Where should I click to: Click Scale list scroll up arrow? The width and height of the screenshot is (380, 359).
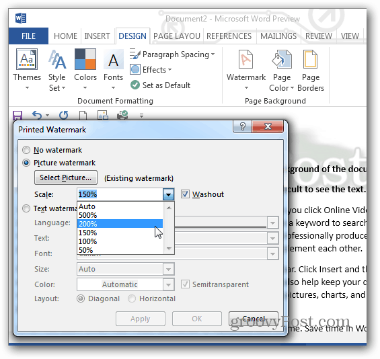[x=169, y=208]
